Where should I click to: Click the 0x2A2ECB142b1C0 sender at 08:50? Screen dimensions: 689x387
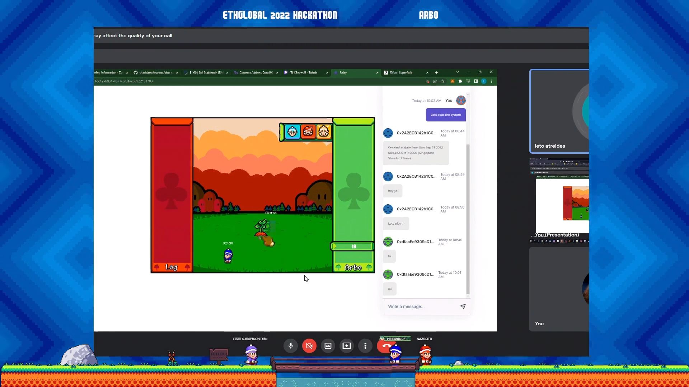tap(417, 209)
